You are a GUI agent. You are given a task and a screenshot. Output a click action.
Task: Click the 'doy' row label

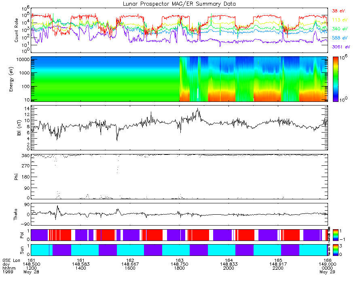(x=6, y=264)
